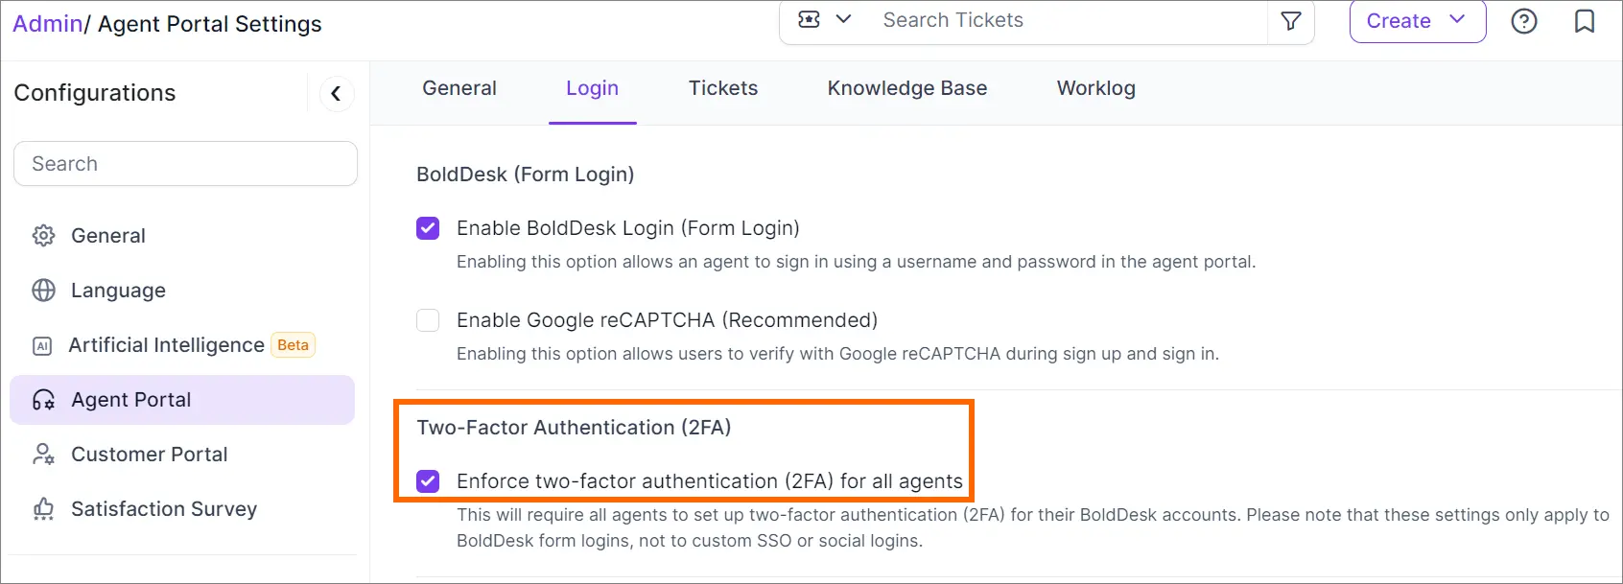
Task: Collapse the Configurations sidebar with chevron
Action: [336, 93]
